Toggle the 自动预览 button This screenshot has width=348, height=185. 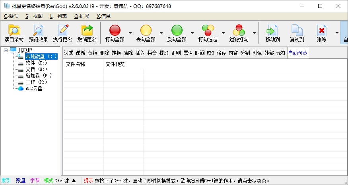pyautogui.click(x=297, y=53)
